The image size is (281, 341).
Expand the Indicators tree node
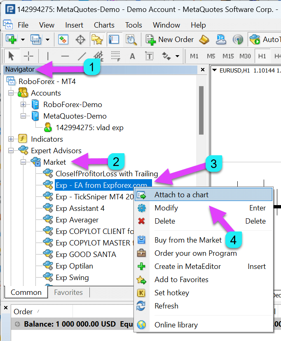(x=11, y=139)
